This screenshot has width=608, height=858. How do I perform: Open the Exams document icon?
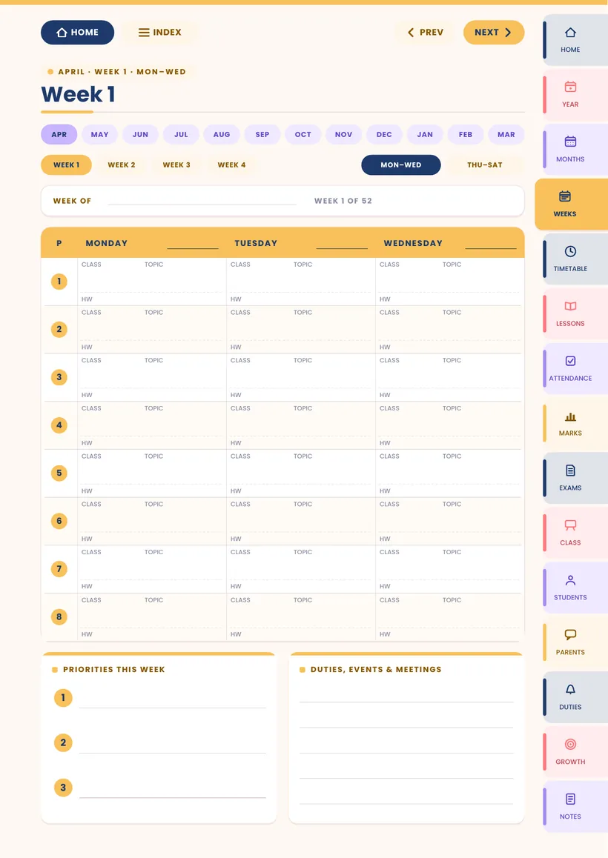click(570, 470)
